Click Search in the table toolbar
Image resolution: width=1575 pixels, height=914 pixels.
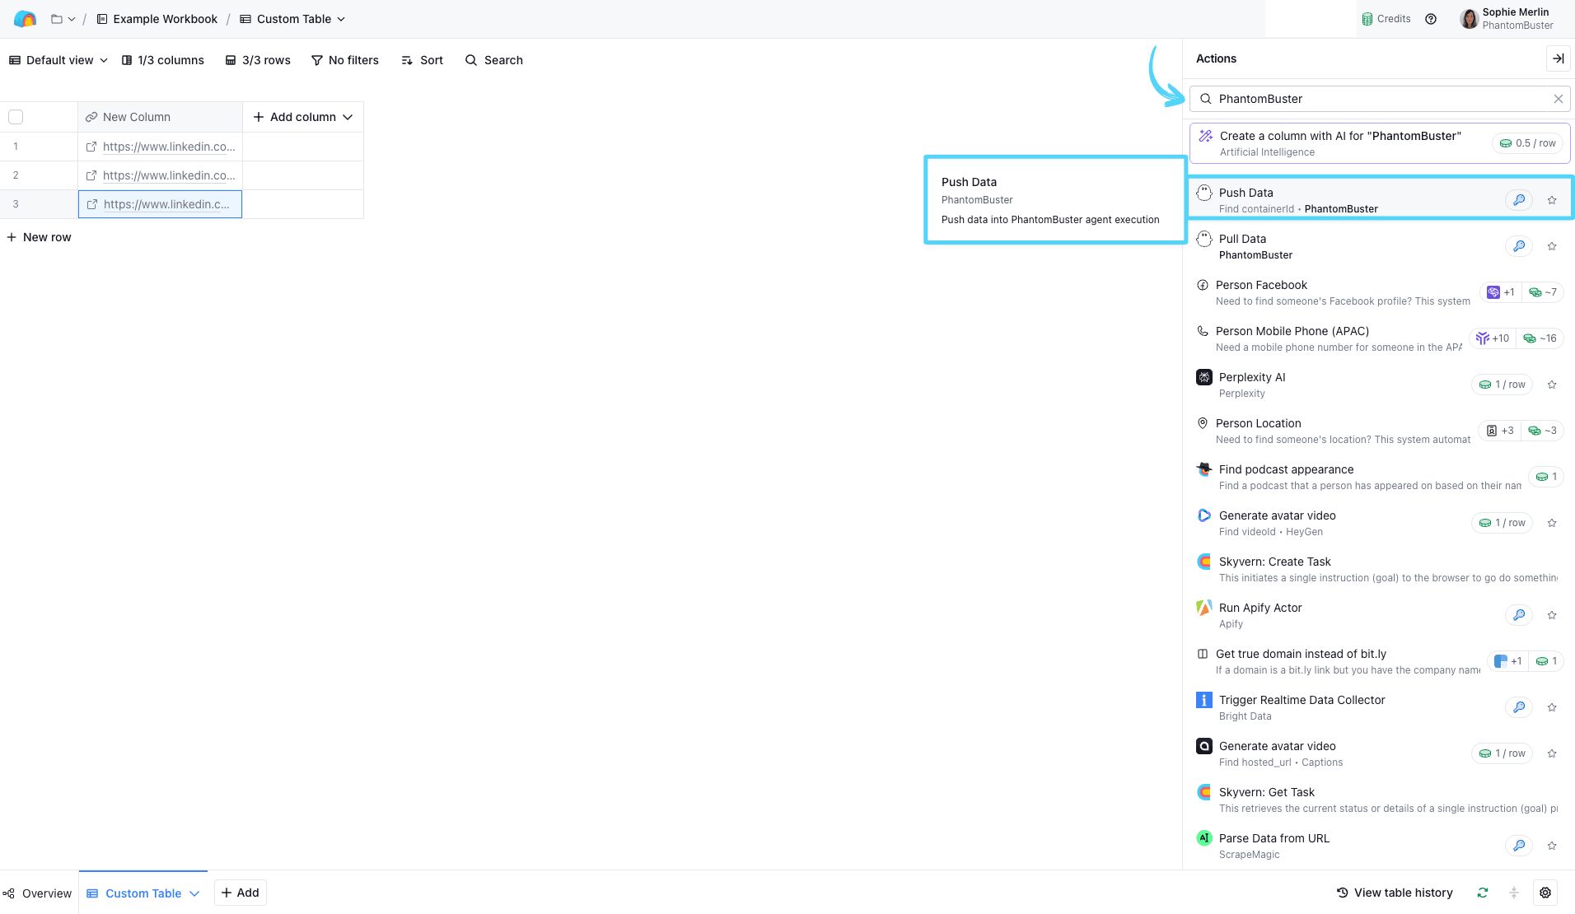pyautogui.click(x=494, y=60)
